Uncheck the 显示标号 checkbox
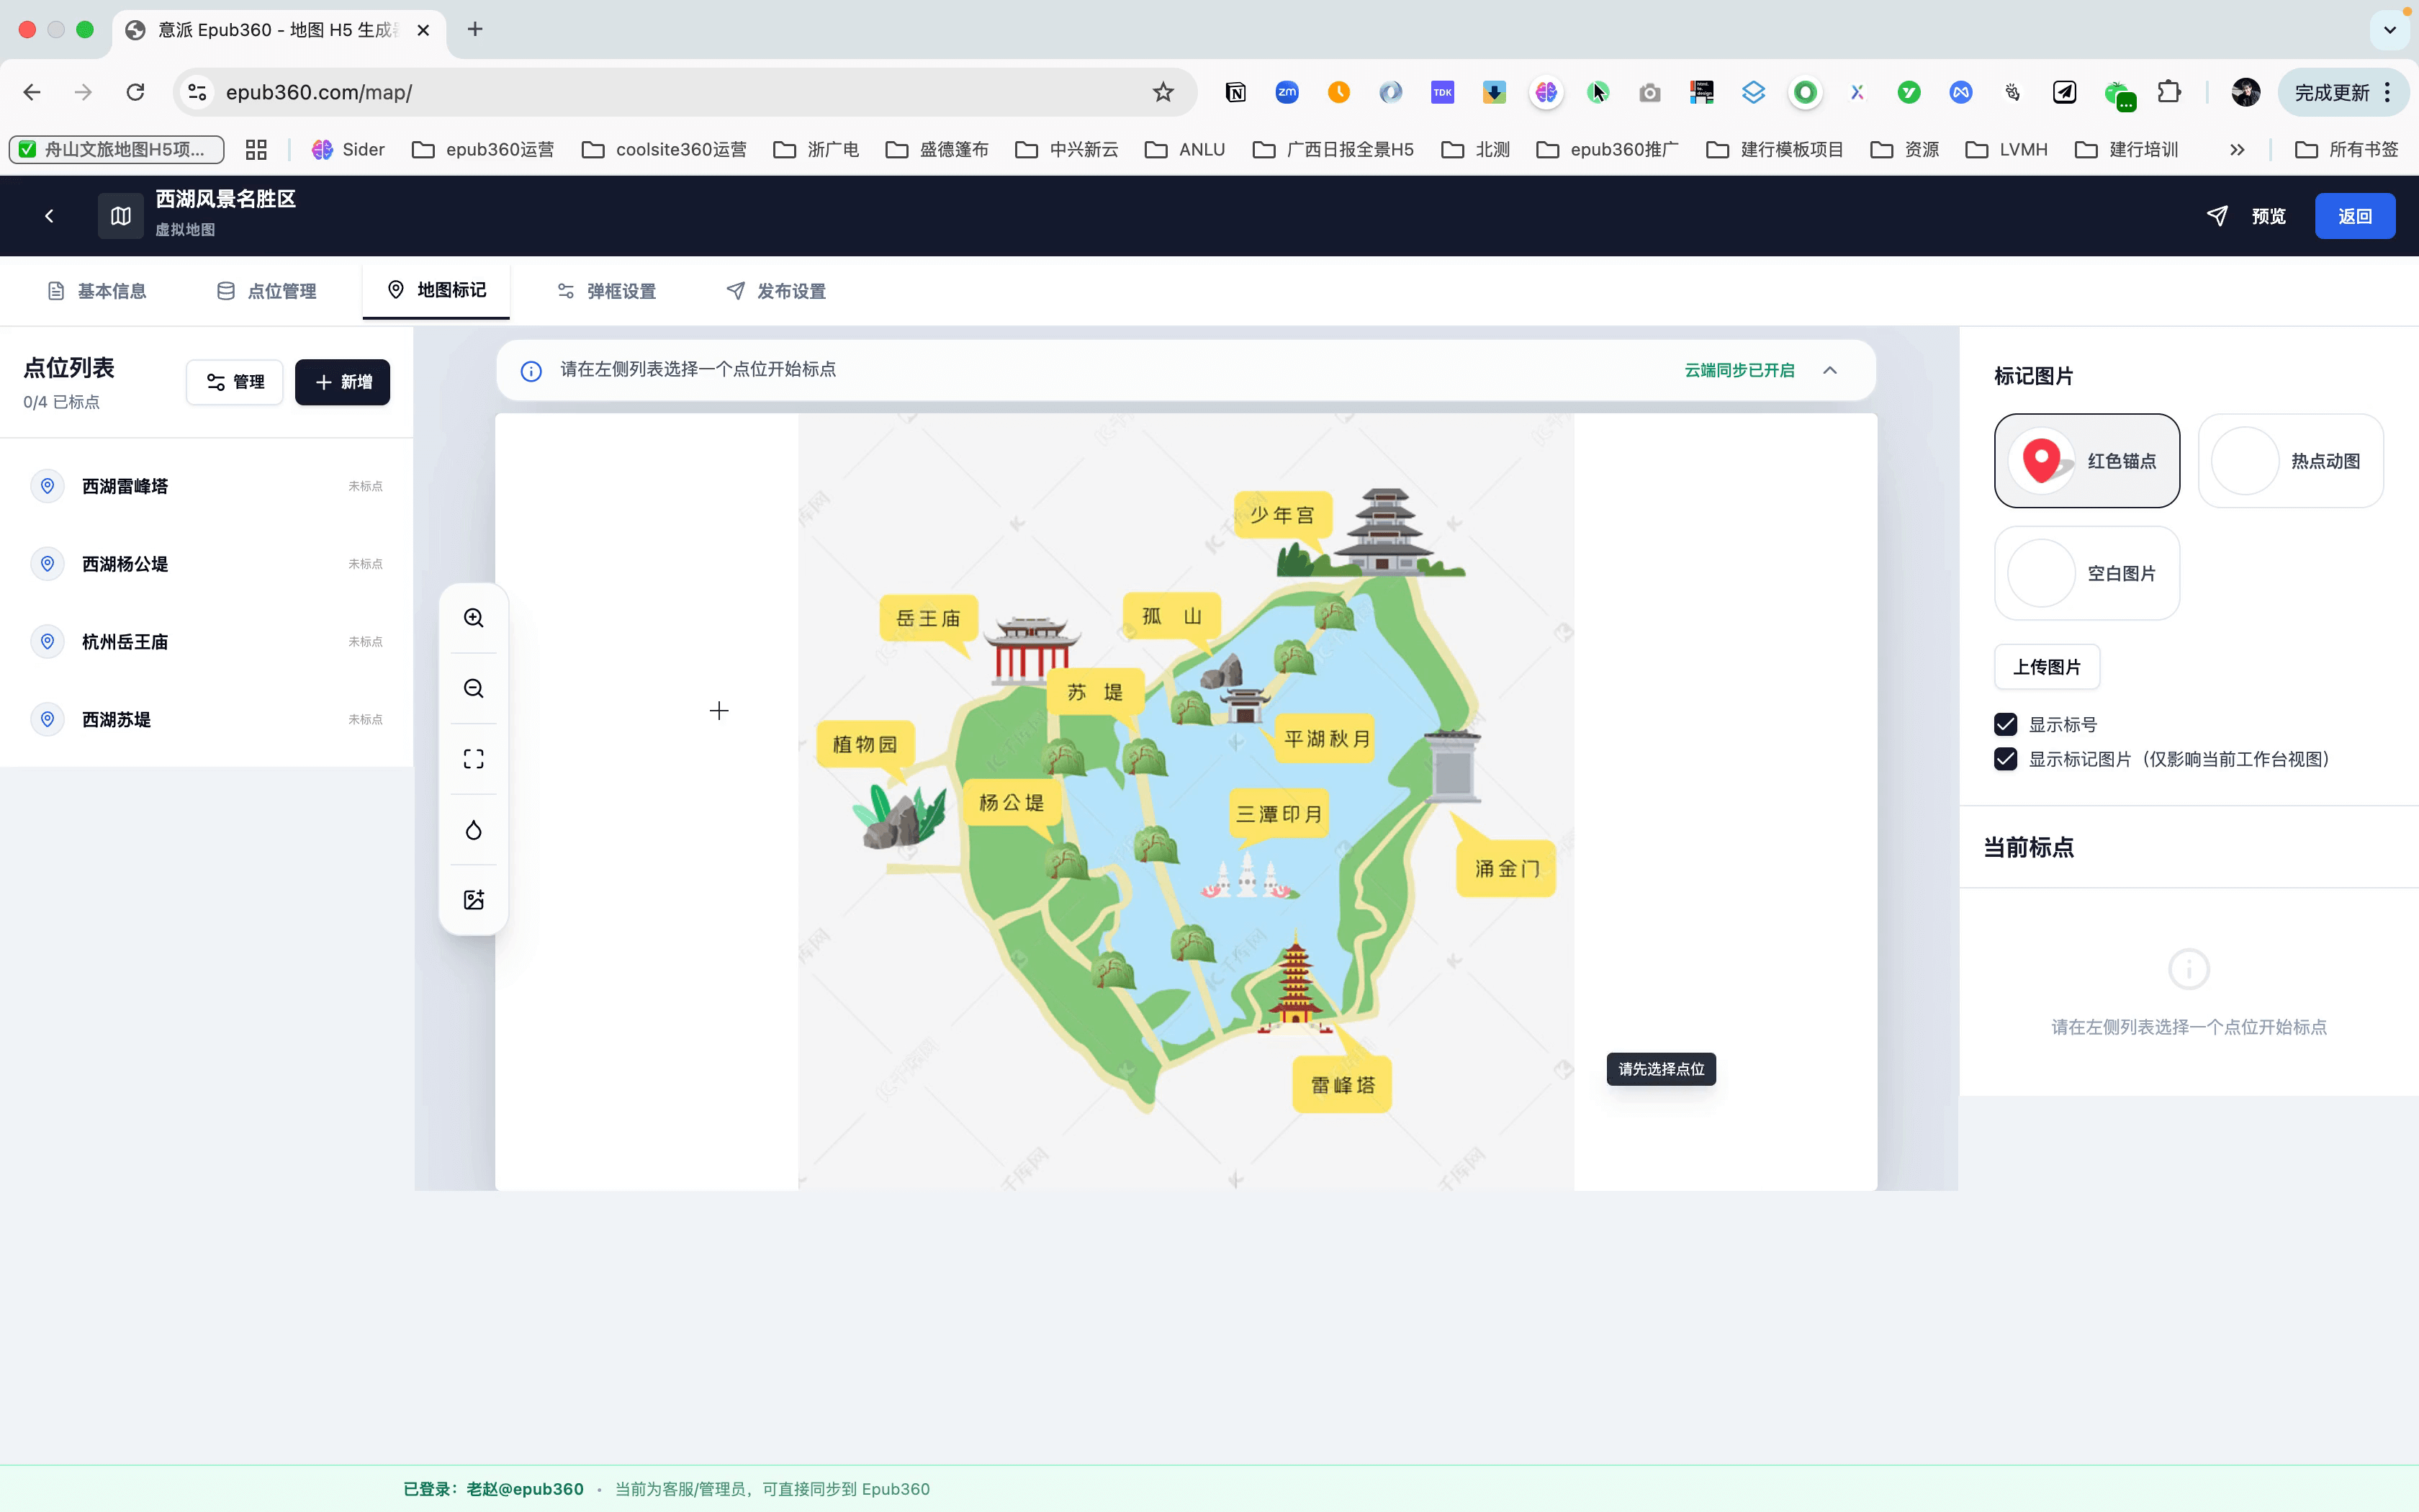Viewport: 2419px width, 1512px height. [2005, 724]
